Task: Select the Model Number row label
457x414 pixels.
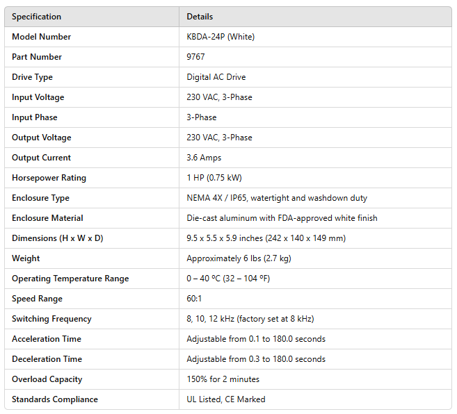Action: coord(41,37)
